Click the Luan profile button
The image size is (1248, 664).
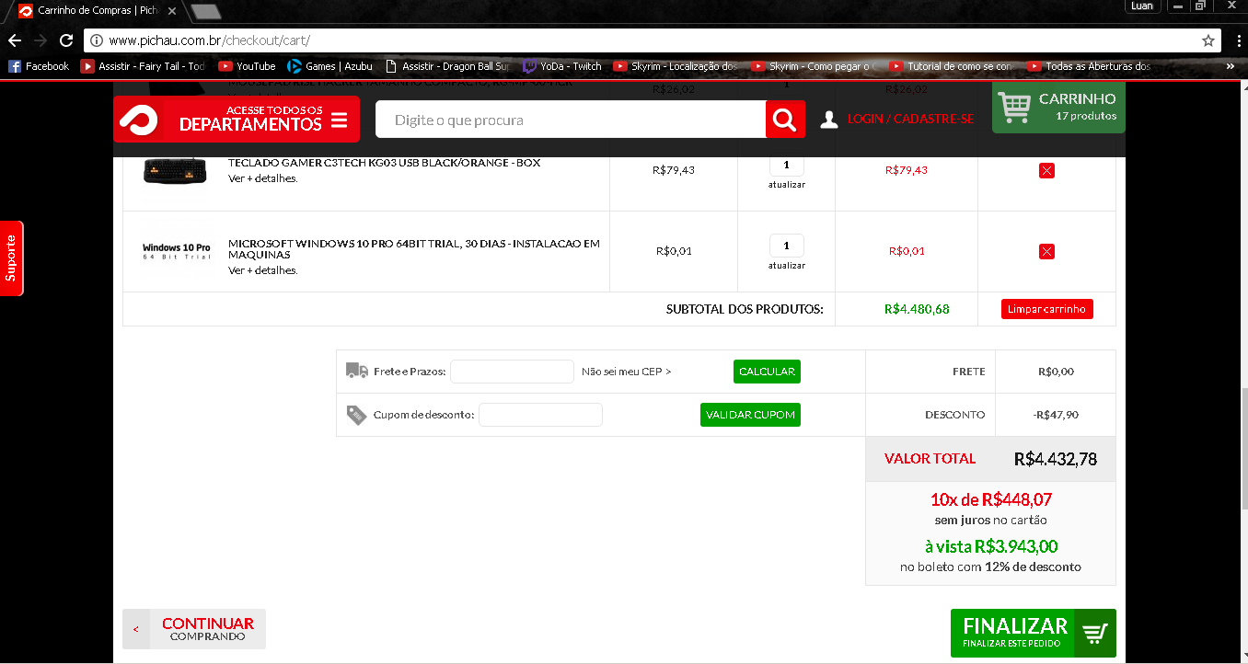(x=1142, y=6)
